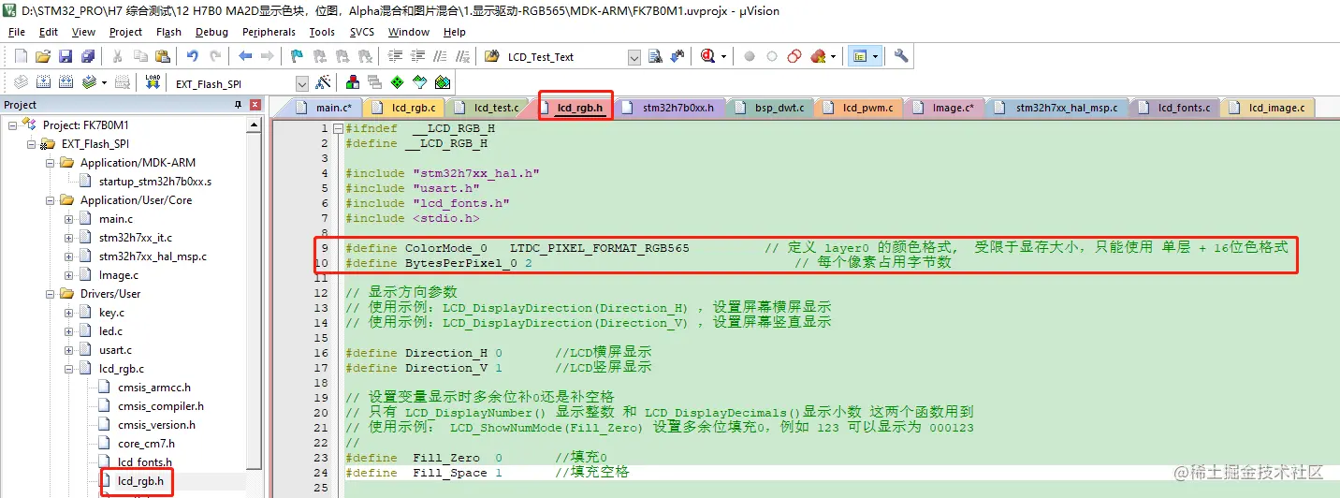Collapse the Project: FK7B0M1 root node
The width and height of the screenshot is (1340, 498).
click(x=12, y=125)
